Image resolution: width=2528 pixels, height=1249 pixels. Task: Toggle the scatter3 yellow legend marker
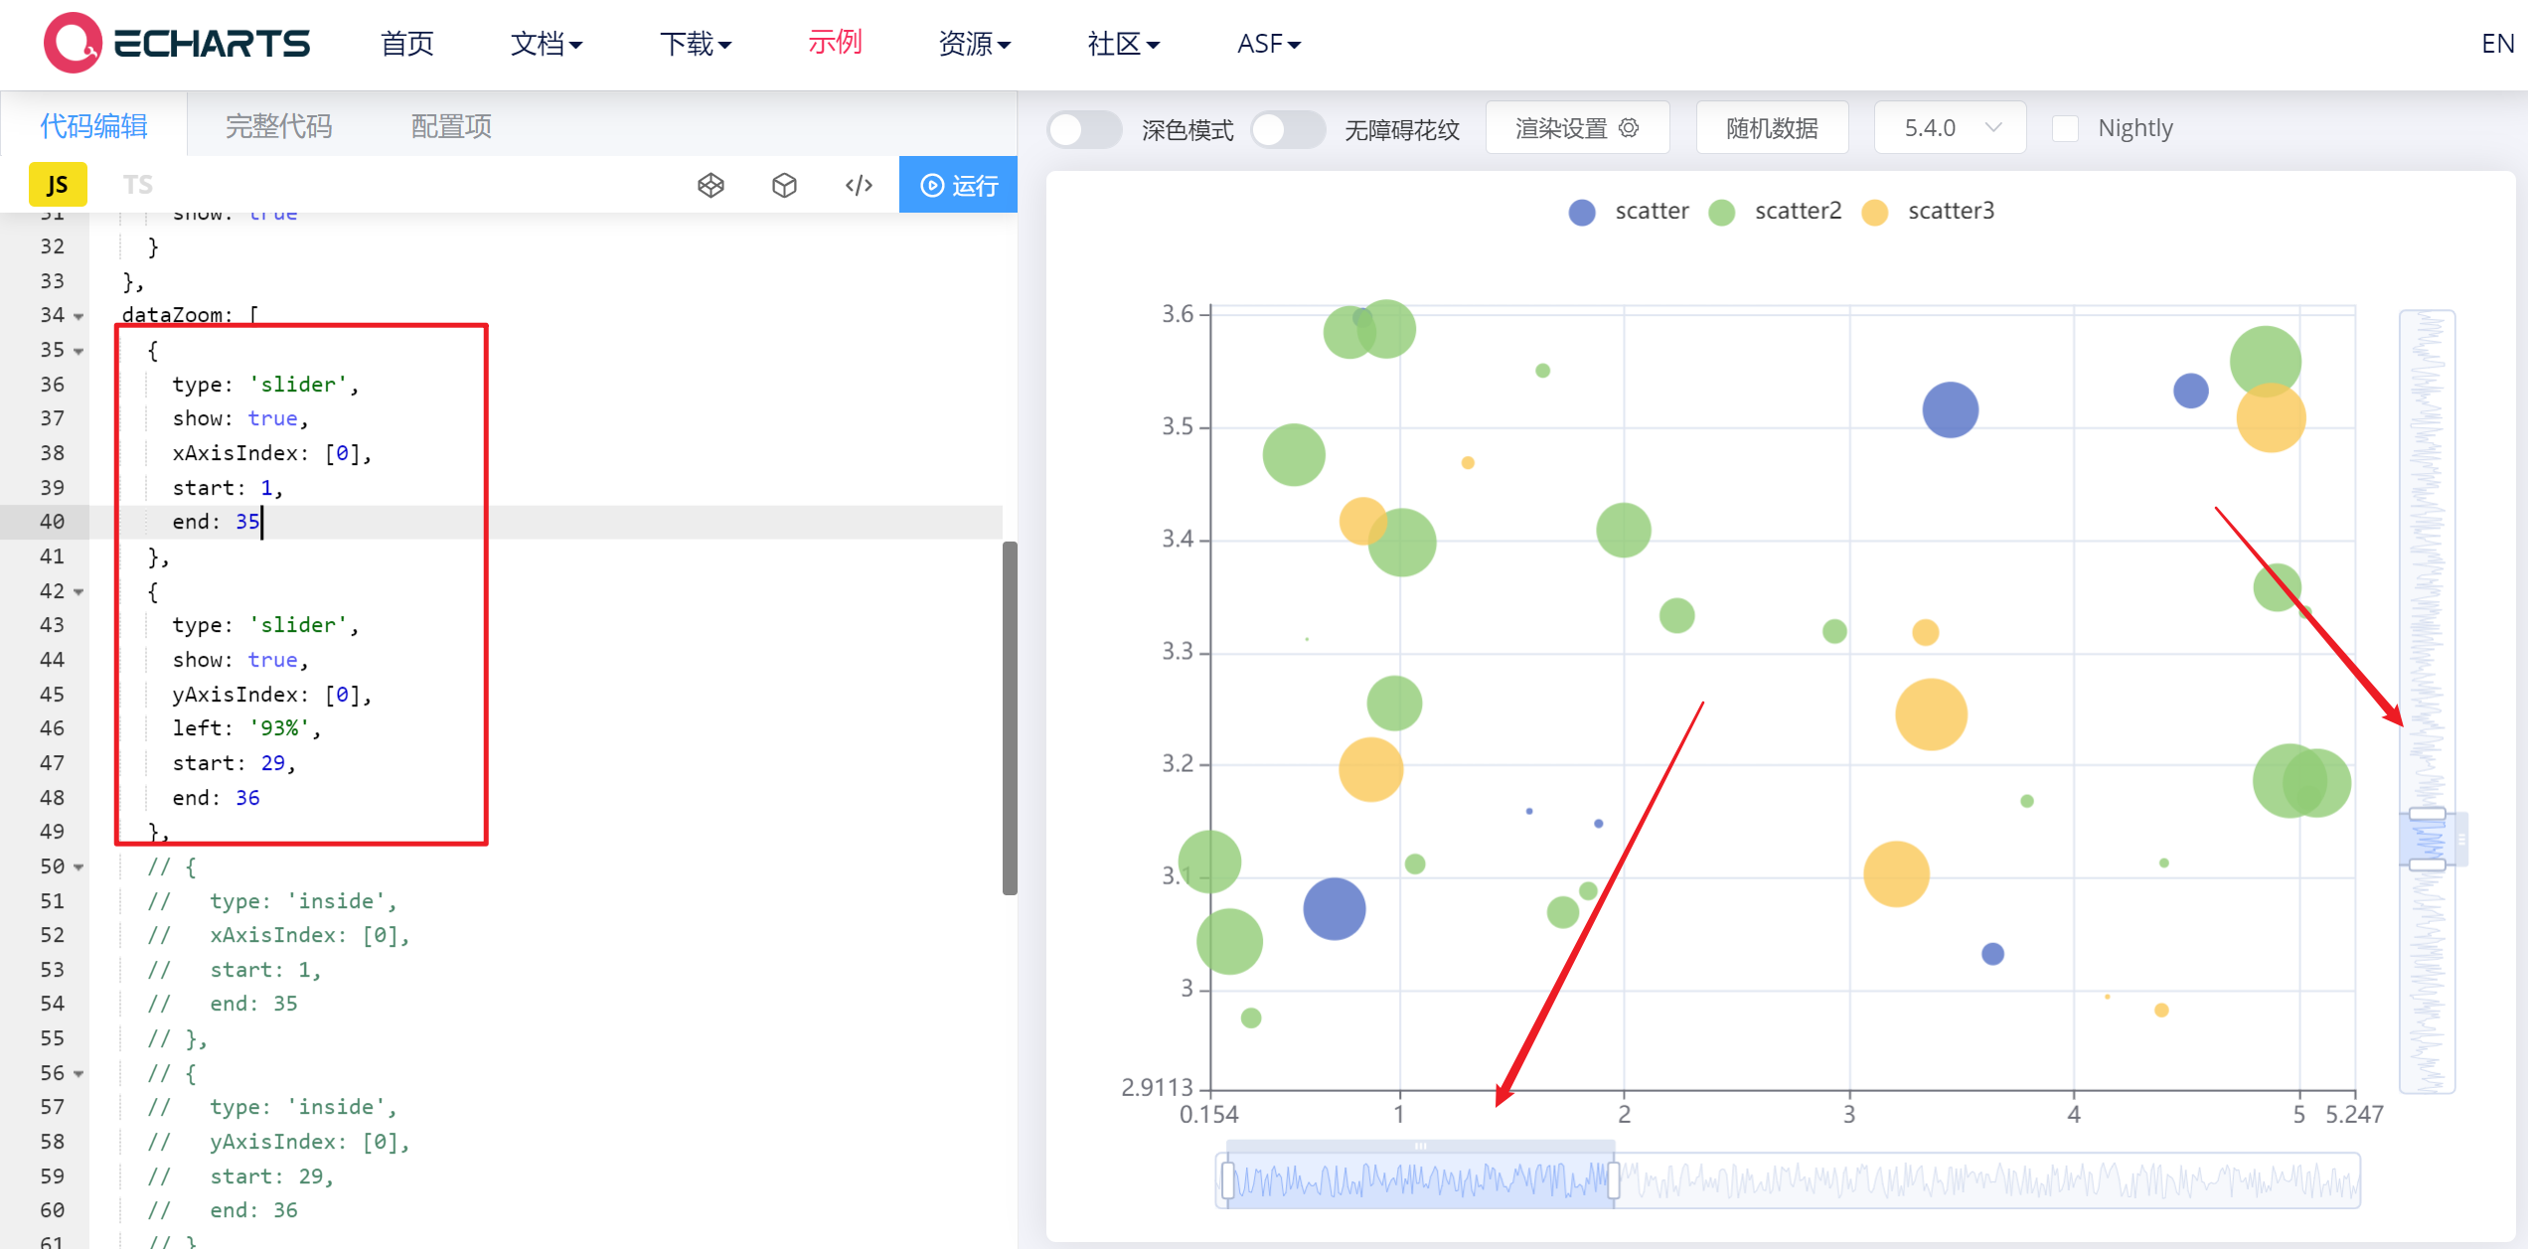tap(1874, 212)
